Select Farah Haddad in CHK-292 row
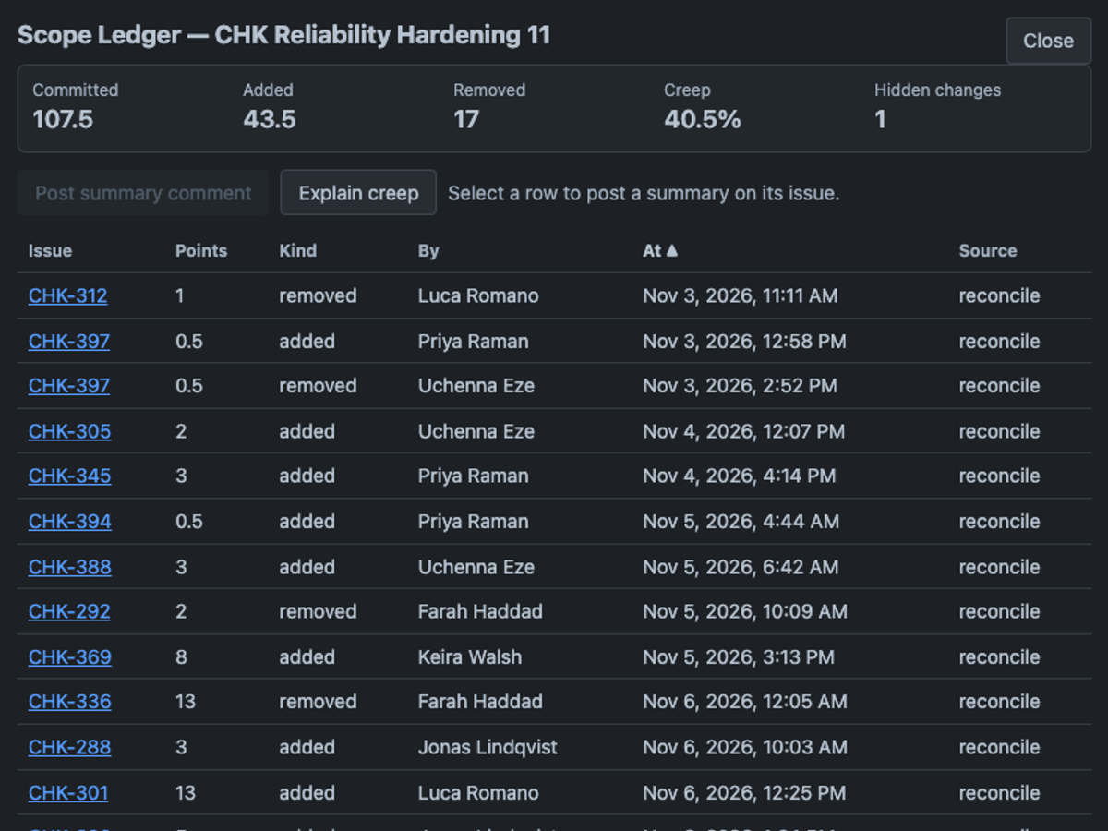 480,612
